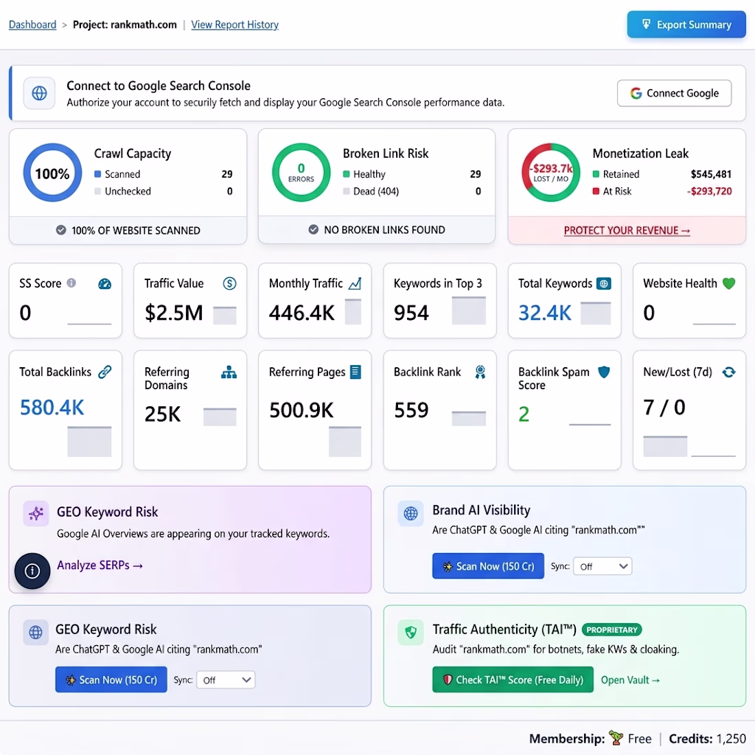Open the Analyze SERPs link

(100, 566)
